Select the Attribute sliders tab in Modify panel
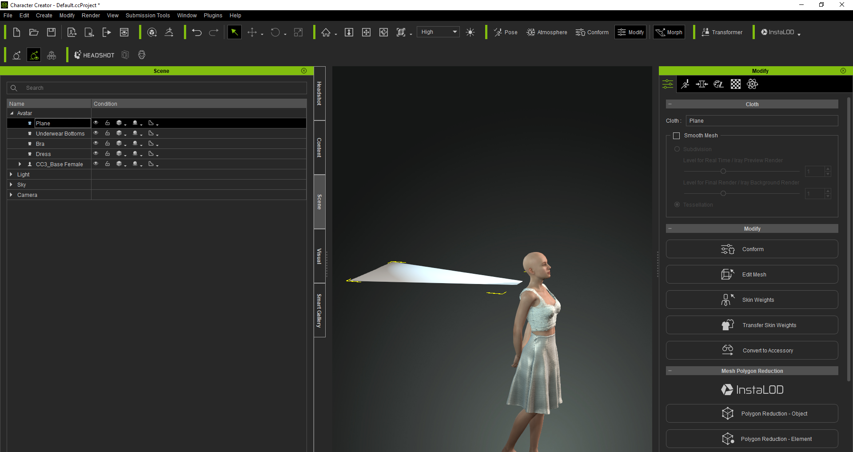The width and height of the screenshot is (853, 452). pyautogui.click(x=668, y=84)
